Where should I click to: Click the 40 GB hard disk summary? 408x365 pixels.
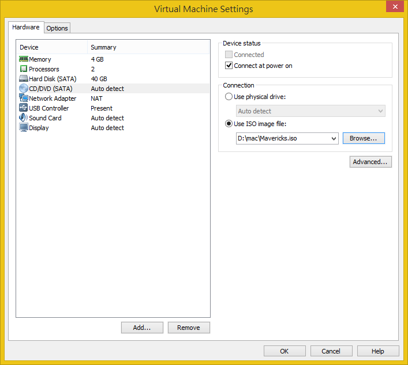point(99,79)
